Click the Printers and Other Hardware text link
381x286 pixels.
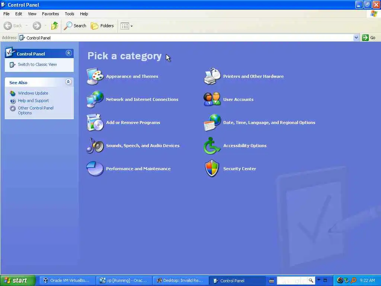(x=253, y=76)
